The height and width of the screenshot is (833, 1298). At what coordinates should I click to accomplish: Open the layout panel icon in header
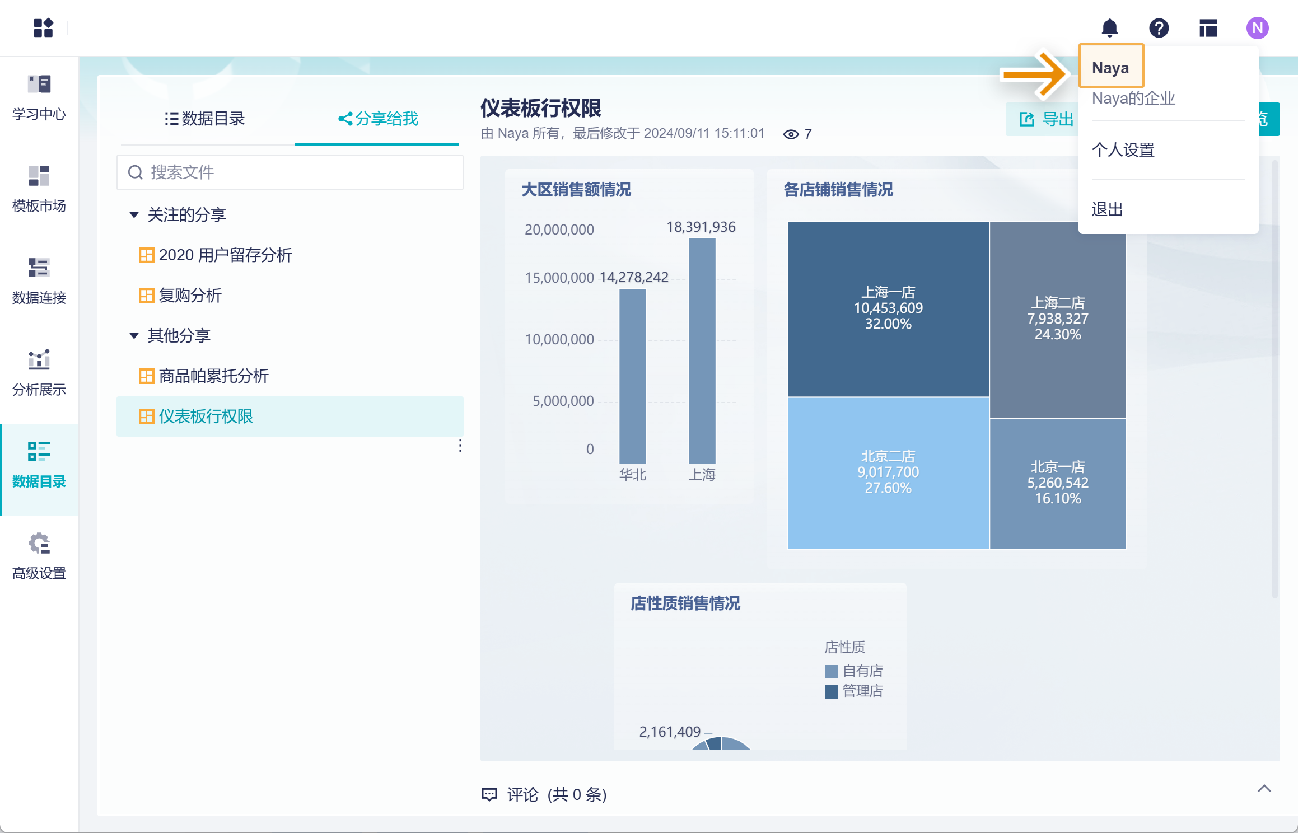point(1208,27)
